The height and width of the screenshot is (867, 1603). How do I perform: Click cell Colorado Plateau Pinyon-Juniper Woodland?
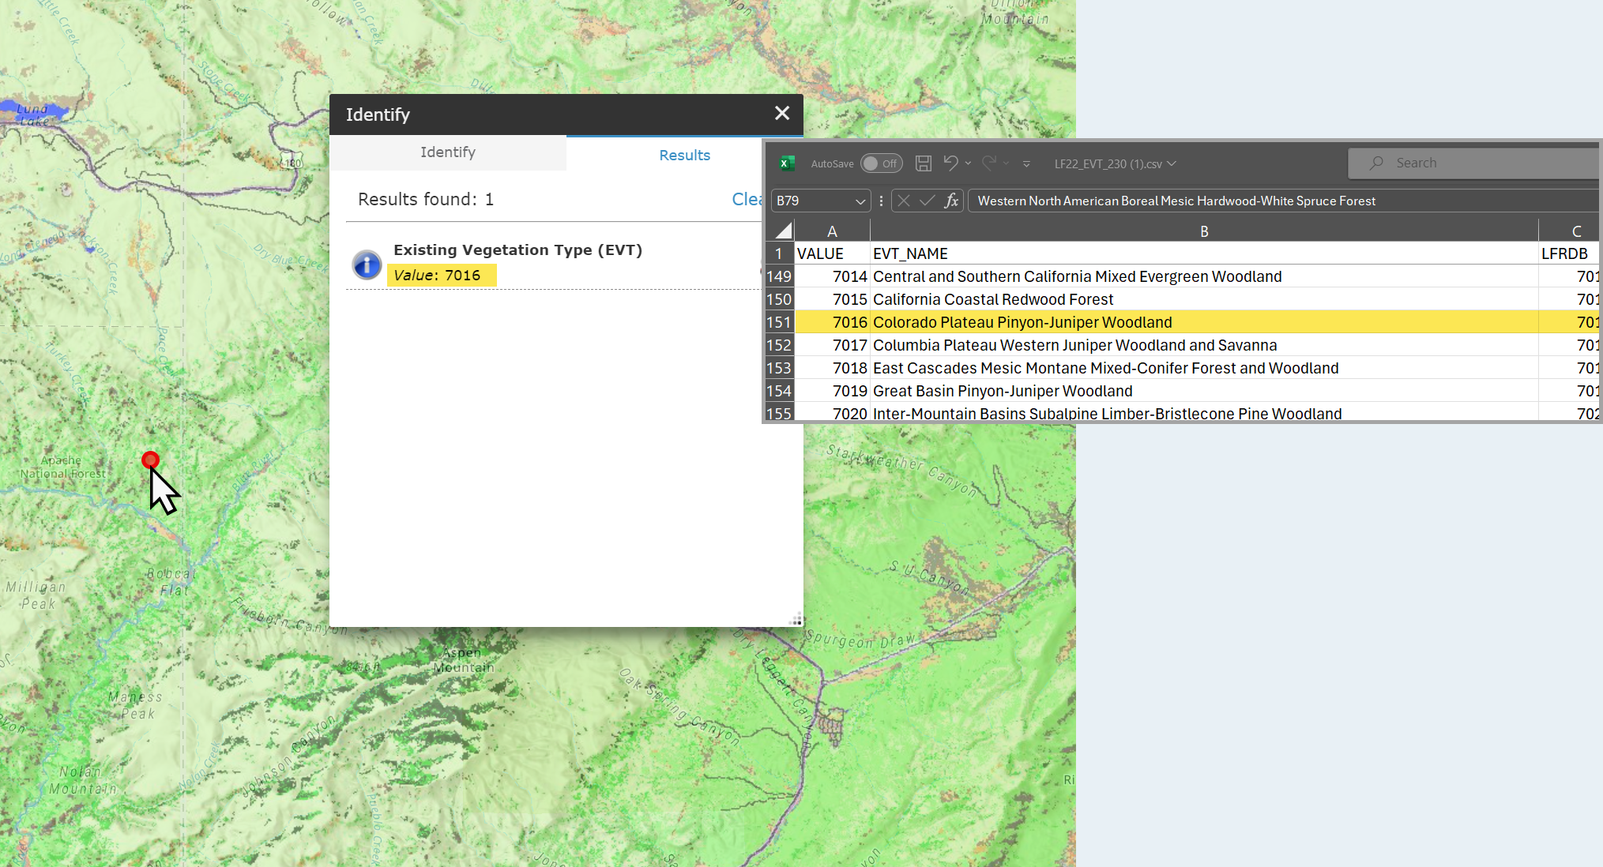pos(1204,322)
